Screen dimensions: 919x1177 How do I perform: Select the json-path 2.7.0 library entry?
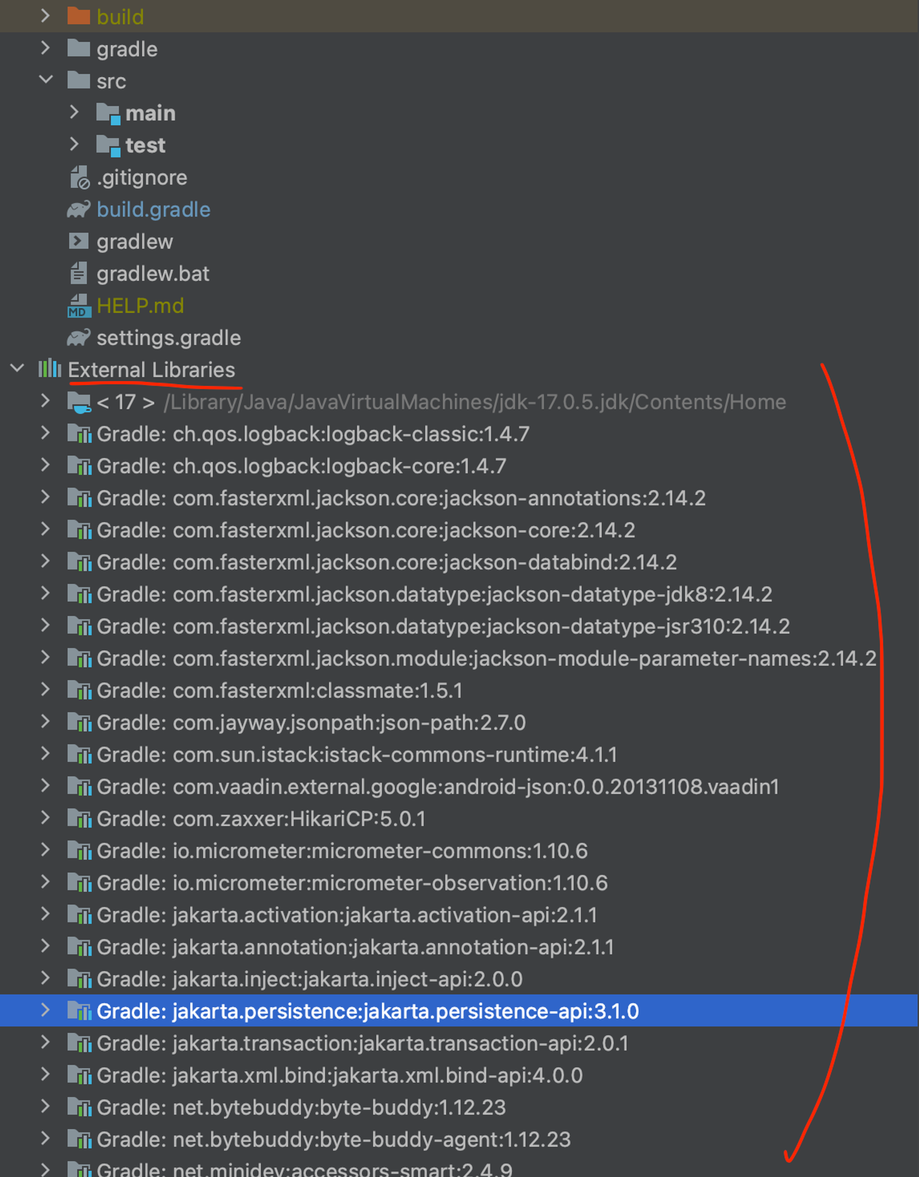[x=311, y=723]
